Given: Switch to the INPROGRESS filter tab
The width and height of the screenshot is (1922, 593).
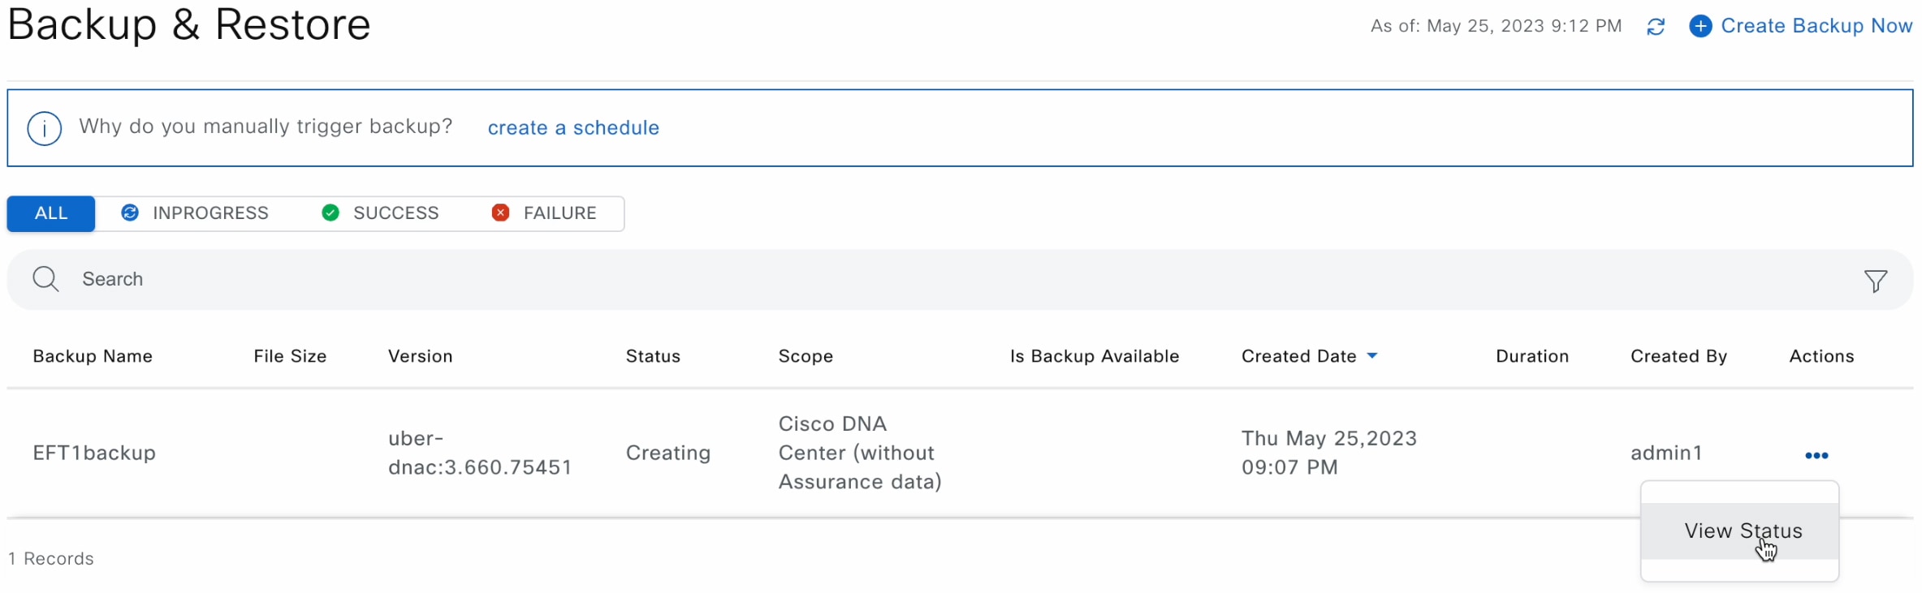Looking at the screenshot, I should [x=195, y=213].
